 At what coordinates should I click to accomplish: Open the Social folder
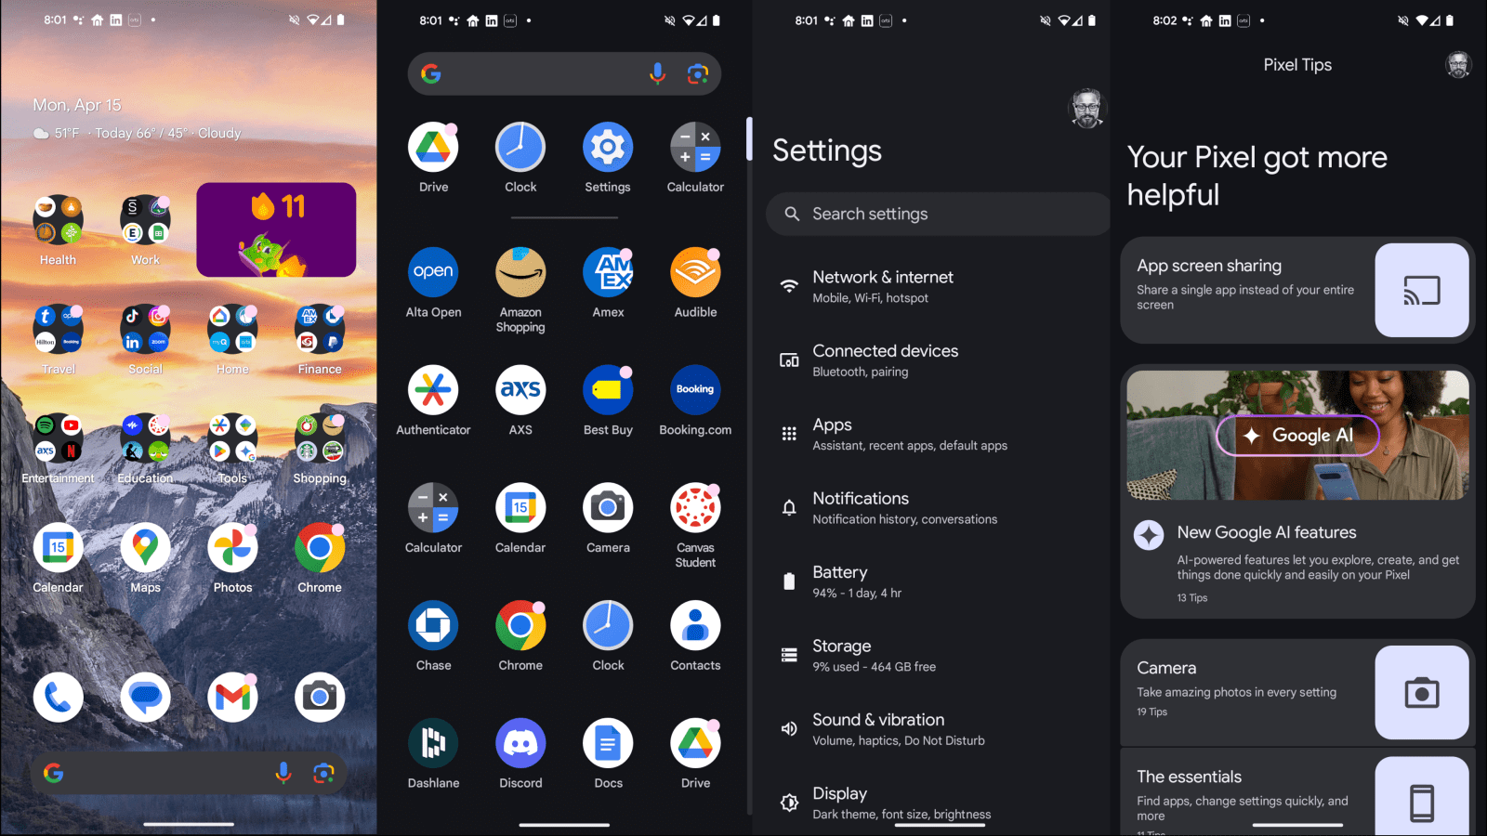(x=145, y=329)
